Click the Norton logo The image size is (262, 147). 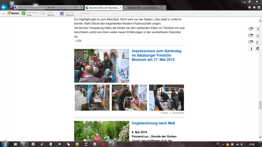point(13,13)
